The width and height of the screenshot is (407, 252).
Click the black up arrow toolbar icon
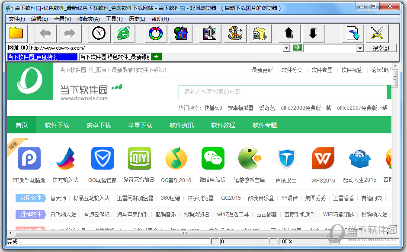click(x=289, y=33)
